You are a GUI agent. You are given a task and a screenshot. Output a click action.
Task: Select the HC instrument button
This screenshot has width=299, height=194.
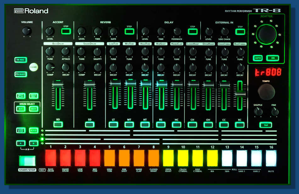coord(177,125)
